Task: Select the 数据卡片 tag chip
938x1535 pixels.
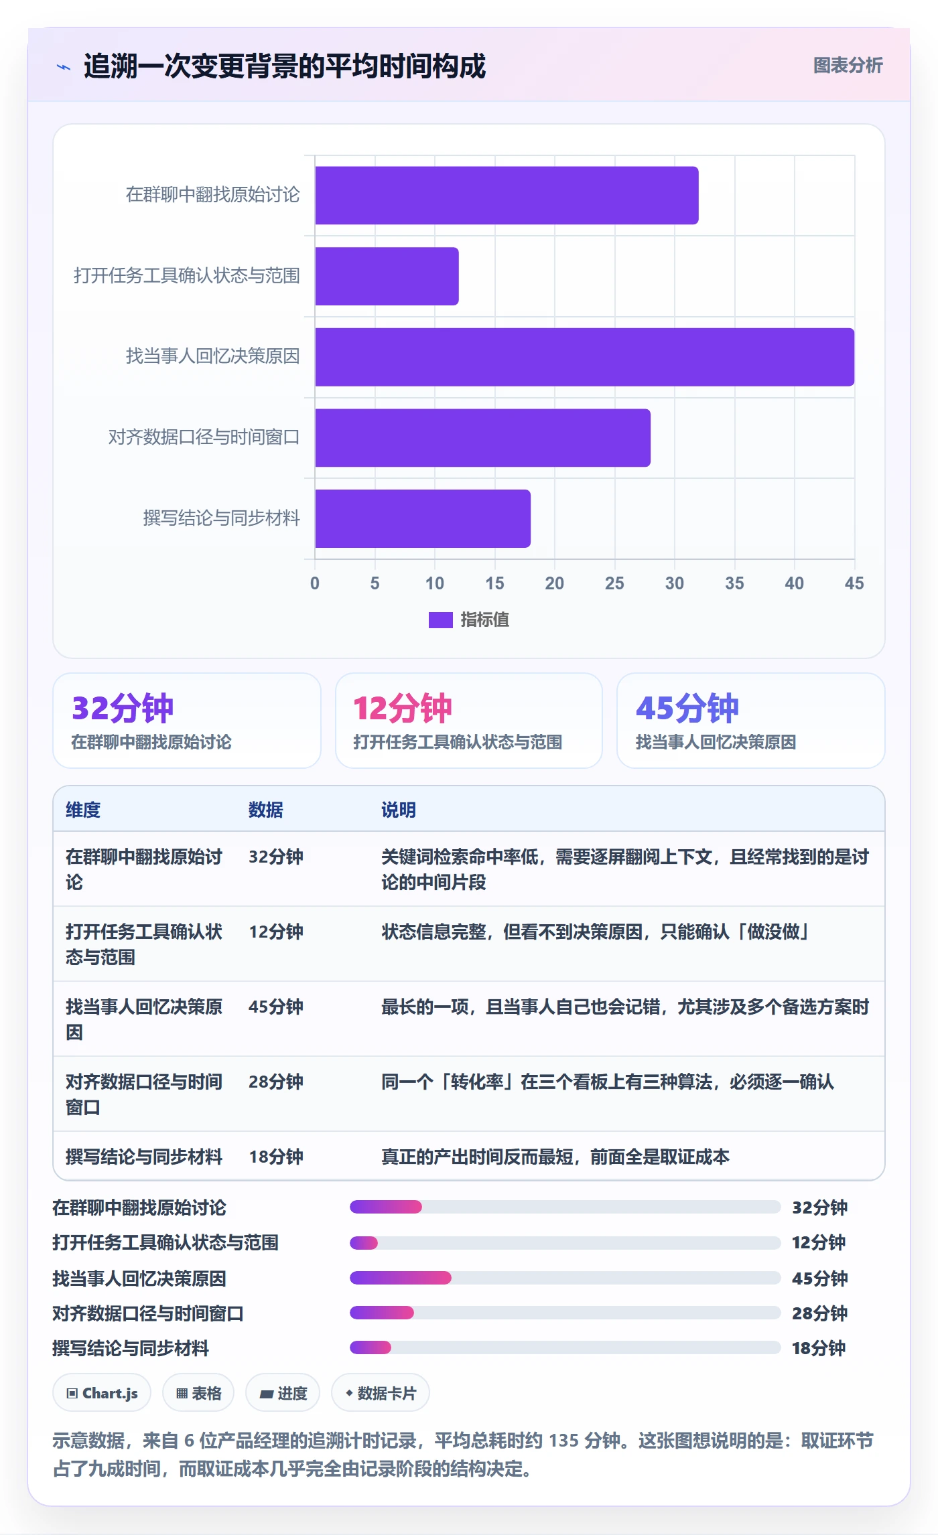Action: 381,1393
